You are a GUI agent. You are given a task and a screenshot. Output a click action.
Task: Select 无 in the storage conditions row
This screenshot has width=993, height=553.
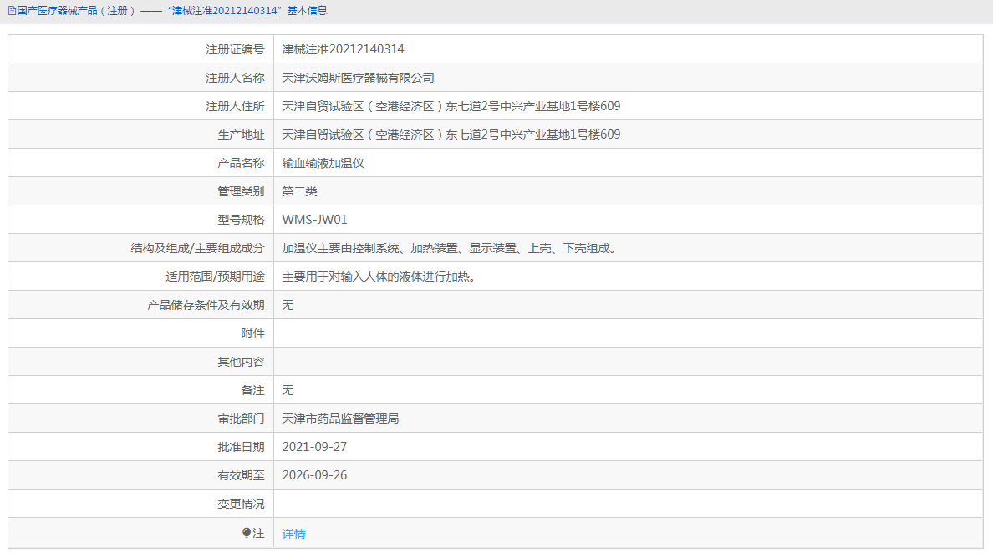288,305
